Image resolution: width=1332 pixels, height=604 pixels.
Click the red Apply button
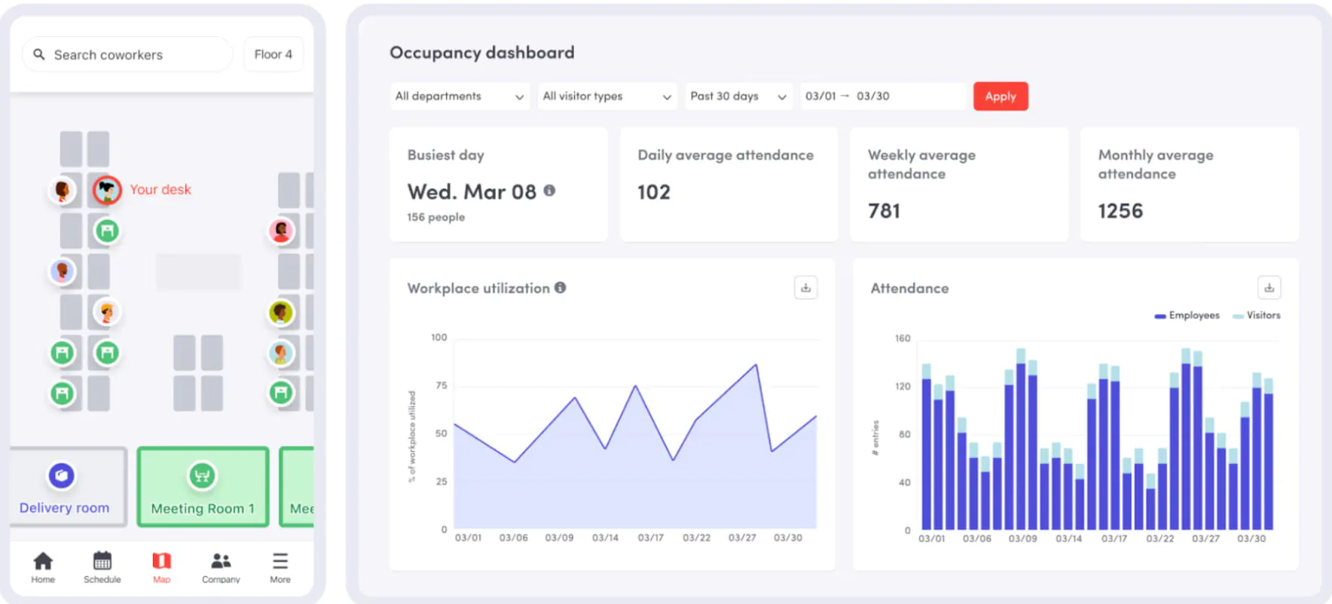(1001, 96)
